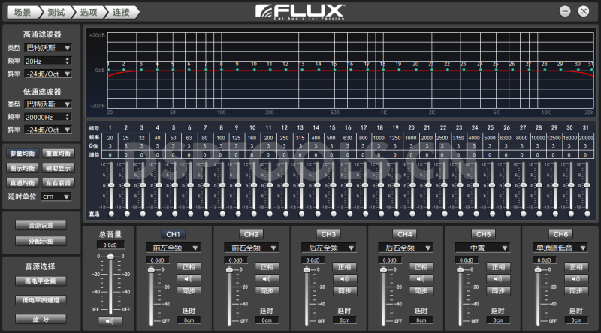Mute CH5 with its speaker icon
The width and height of the screenshot is (601, 333).
pos(498,279)
